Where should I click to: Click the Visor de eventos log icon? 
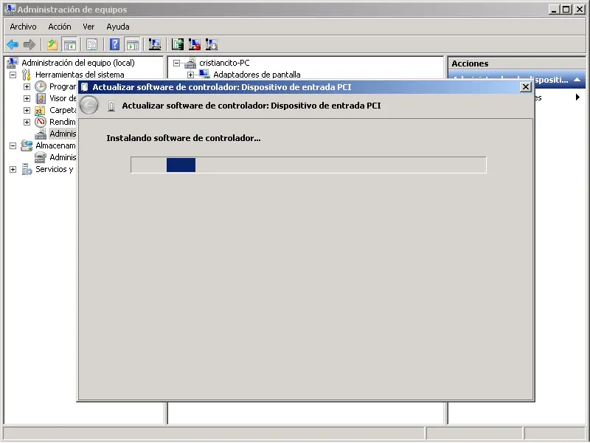pyautogui.click(x=41, y=98)
